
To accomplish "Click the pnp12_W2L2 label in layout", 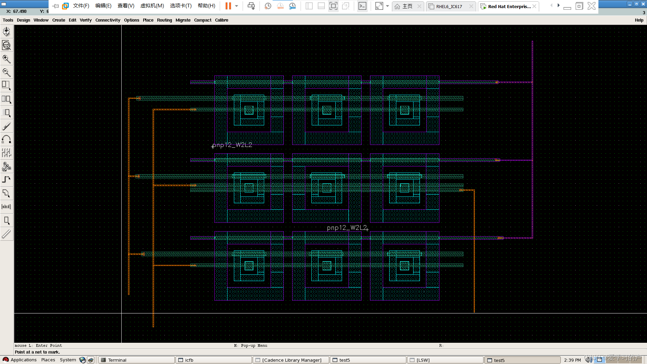I will pyautogui.click(x=232, y=145).
